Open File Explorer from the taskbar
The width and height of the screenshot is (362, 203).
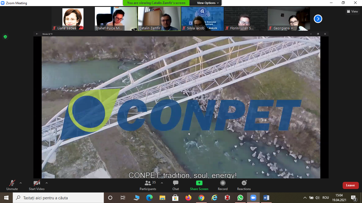click(x=162, y=198)
